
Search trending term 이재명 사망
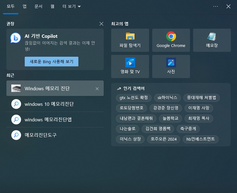tap(199, 108)
